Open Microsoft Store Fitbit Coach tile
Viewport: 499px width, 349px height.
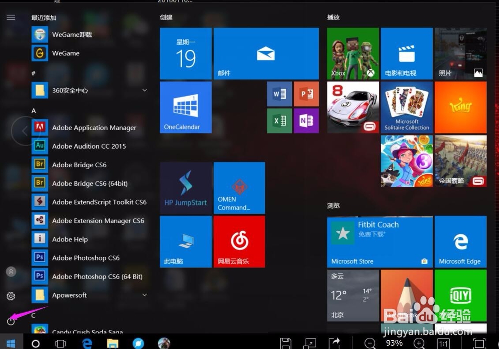(x=380, y=242)
